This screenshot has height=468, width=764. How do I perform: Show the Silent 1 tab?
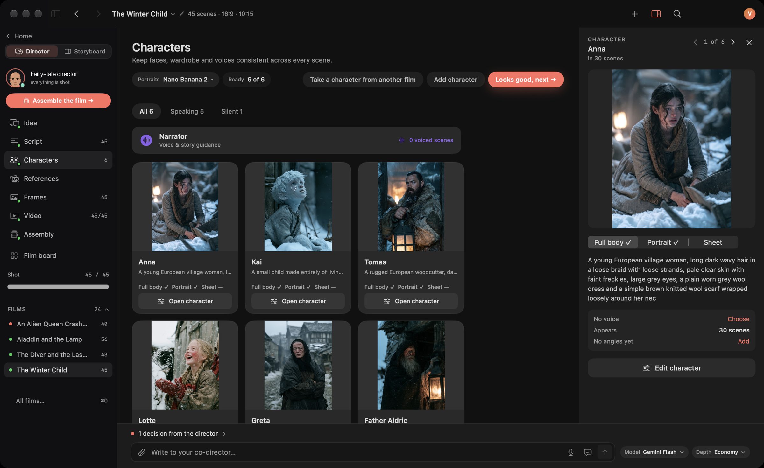click(x=232, y=111)
